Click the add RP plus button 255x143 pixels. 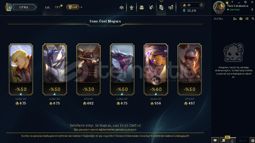click(201, 5)
